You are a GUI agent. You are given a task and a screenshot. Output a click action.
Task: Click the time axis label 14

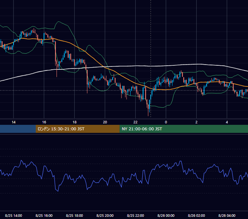tap(13, 122)
